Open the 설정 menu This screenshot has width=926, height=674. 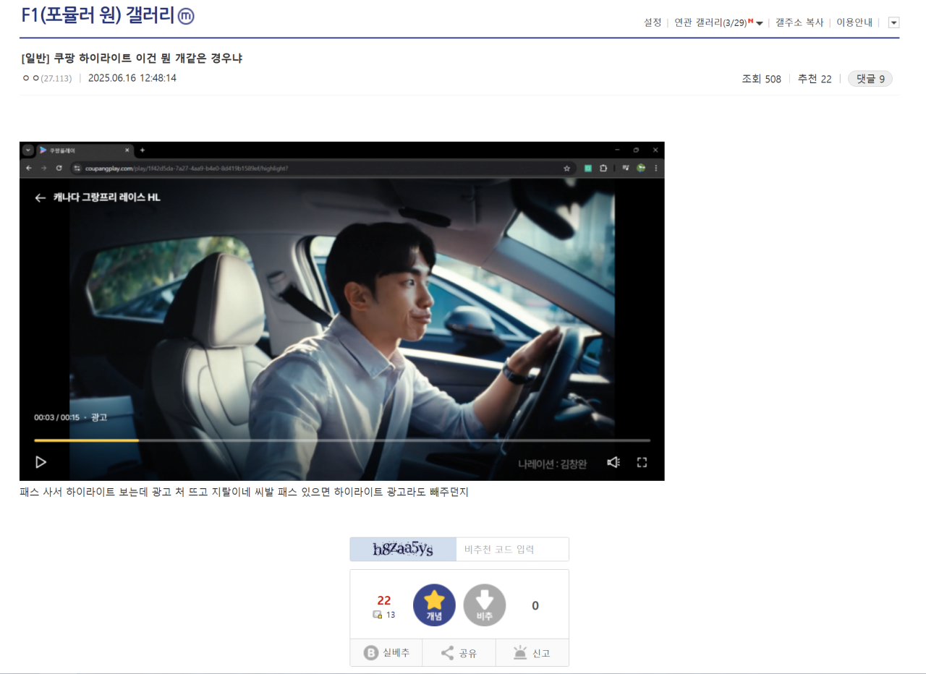pos(653,22)
